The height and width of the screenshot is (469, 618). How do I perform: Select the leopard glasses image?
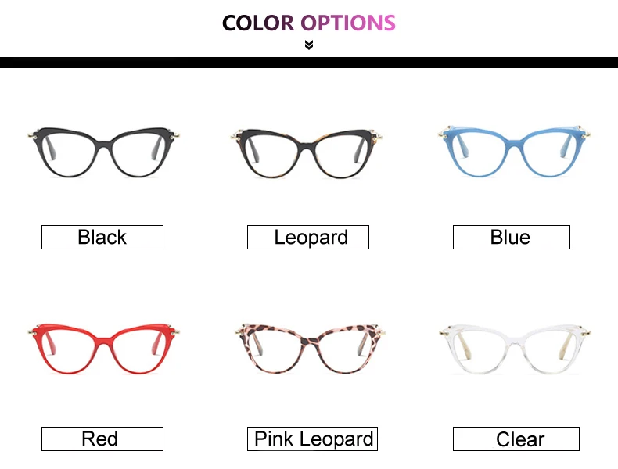point(306,153)
